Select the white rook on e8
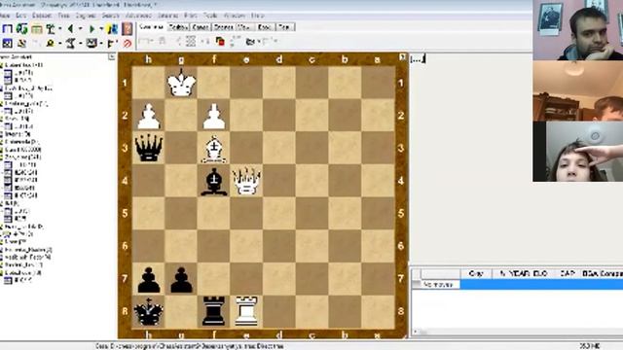The image size is (623, 350). tap(246, 311)
